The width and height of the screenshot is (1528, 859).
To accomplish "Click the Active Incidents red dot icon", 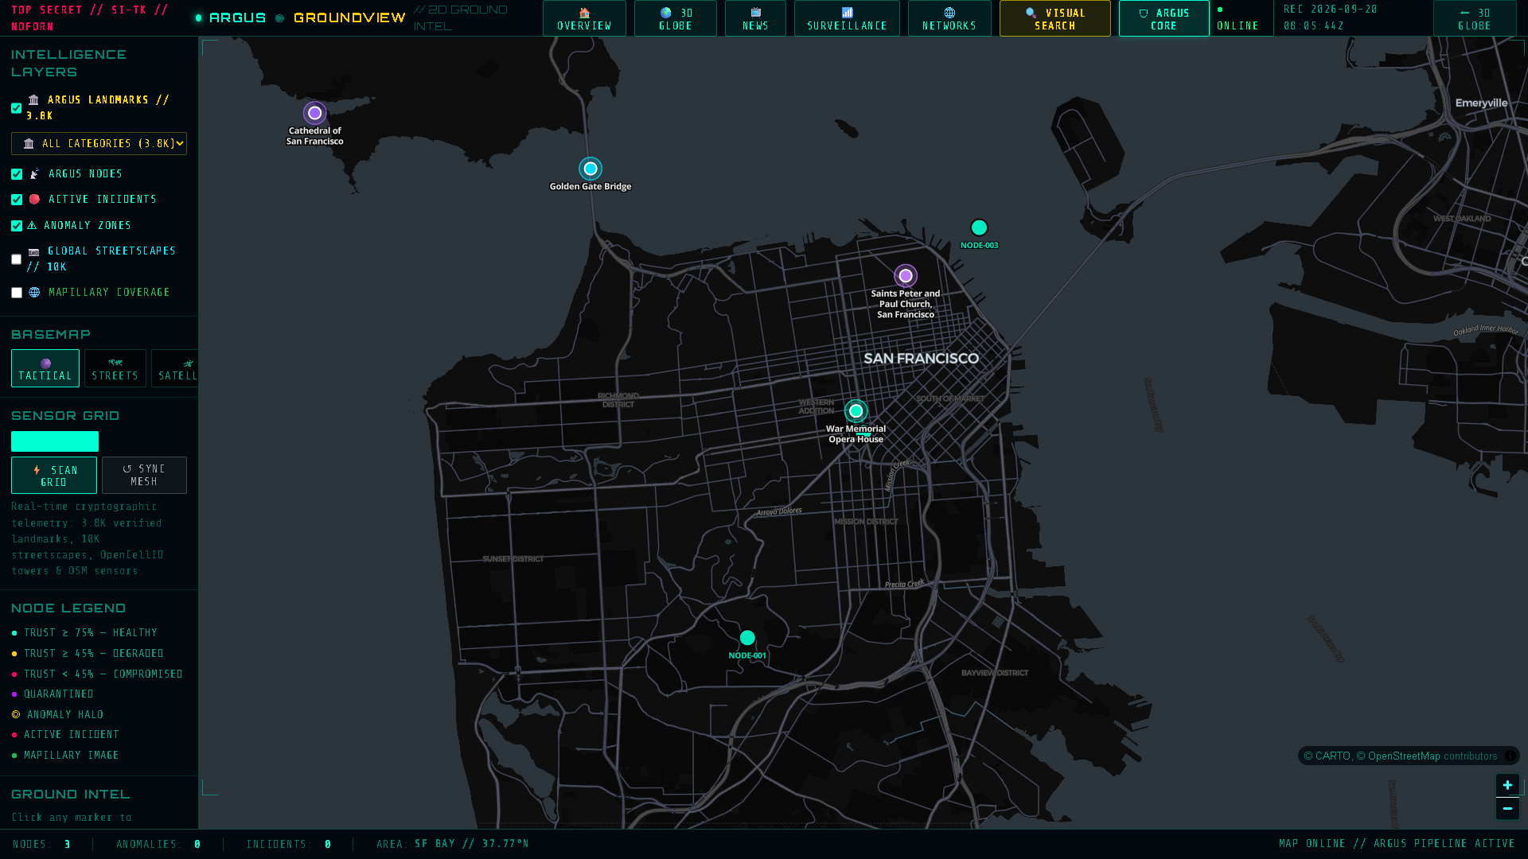I will coord(34,200).
